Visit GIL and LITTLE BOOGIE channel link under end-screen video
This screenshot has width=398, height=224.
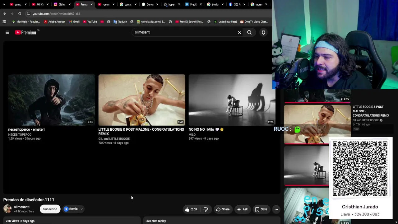[114, 139]
